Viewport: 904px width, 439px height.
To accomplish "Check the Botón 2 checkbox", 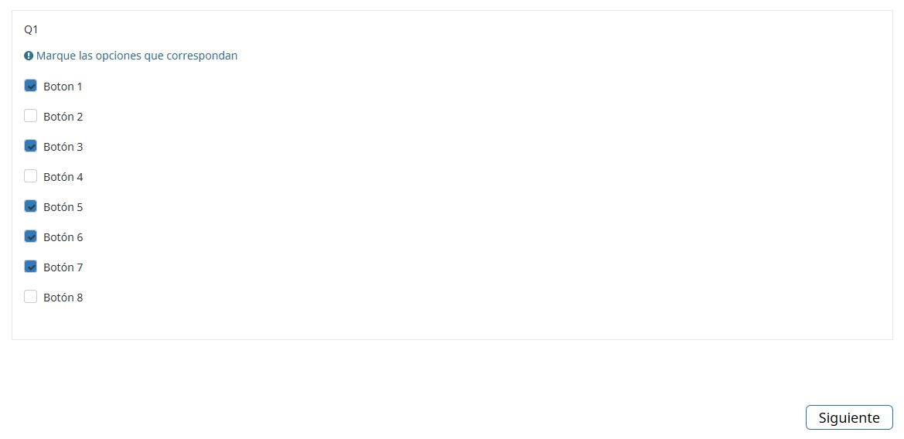I will pyautogui.click(x=31, y=116).
